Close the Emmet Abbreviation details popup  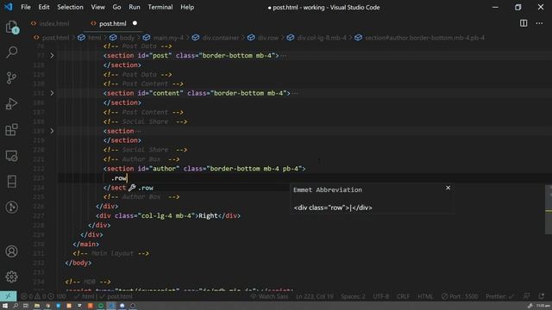pyautogui.click(x=448, y=188)
